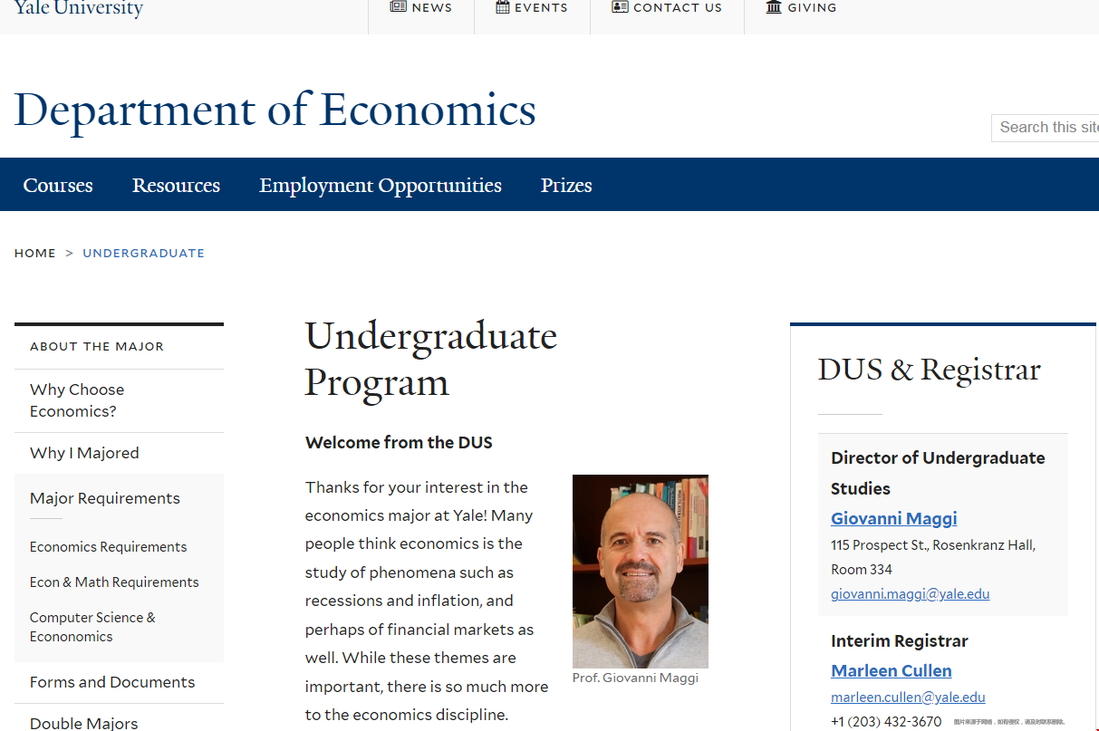Screen dimensions: 1099x731
Task: Click the Contact Us card icon
Action: point(620,7)
